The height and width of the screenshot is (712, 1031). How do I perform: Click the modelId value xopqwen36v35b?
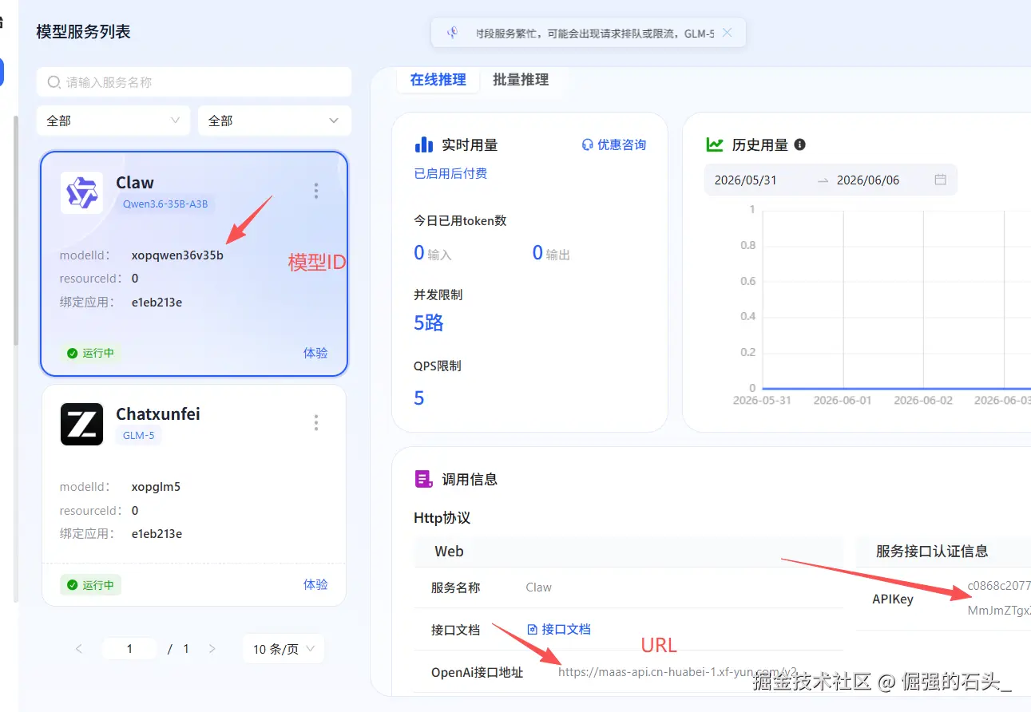pos(177,255)
